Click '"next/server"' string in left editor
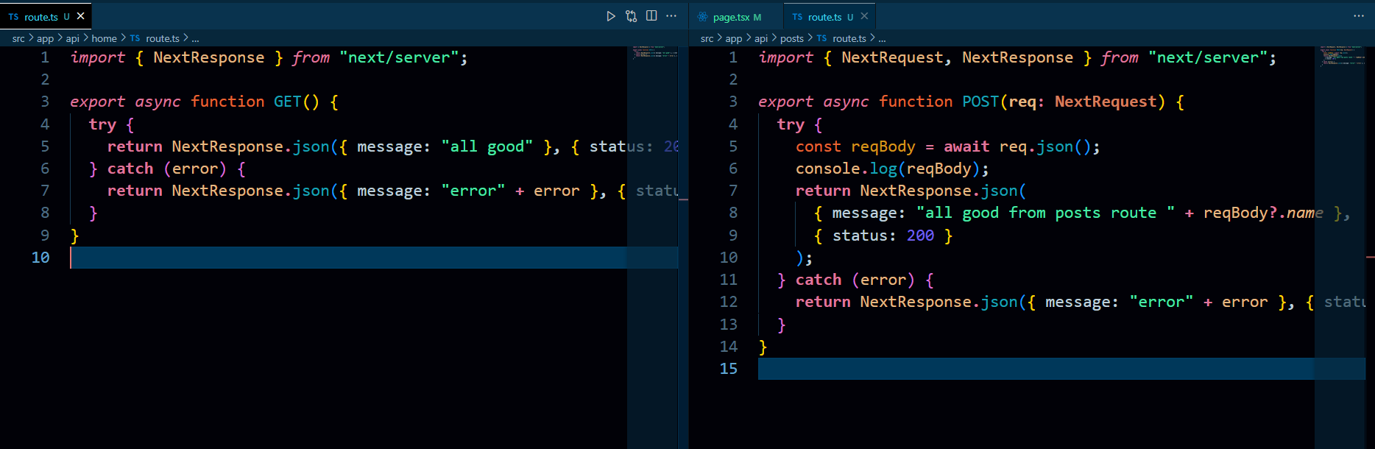The image size is (1375, 449). [x=399, y=57]
